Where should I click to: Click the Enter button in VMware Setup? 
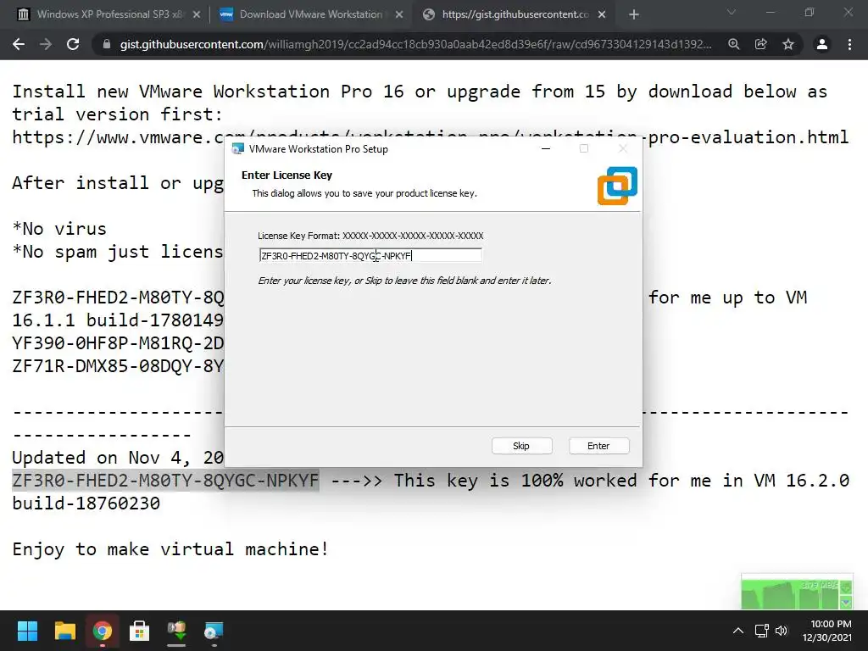tap(599, 446)
